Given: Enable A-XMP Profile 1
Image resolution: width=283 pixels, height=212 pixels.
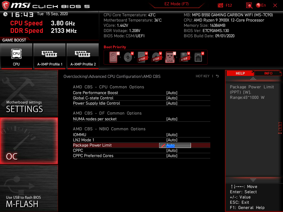Looking at the screenshot, I should pyautogui.click(x=50, y=56).
